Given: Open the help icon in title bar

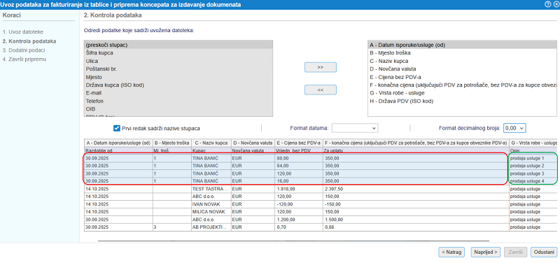Looking at the screenshot, I should [547, 4].
